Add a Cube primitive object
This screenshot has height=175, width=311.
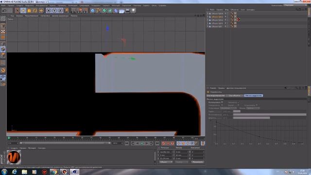click(93, 10)
